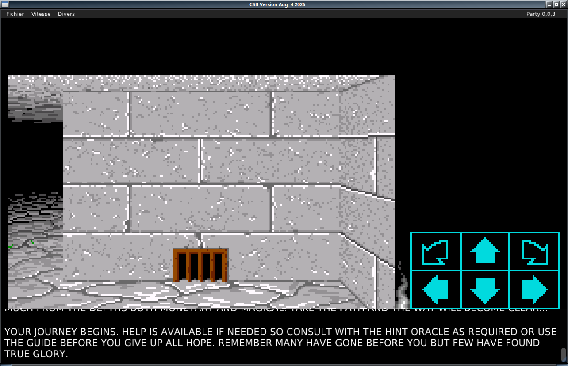Open the Vitesse menu

click(x=41, y=14)
